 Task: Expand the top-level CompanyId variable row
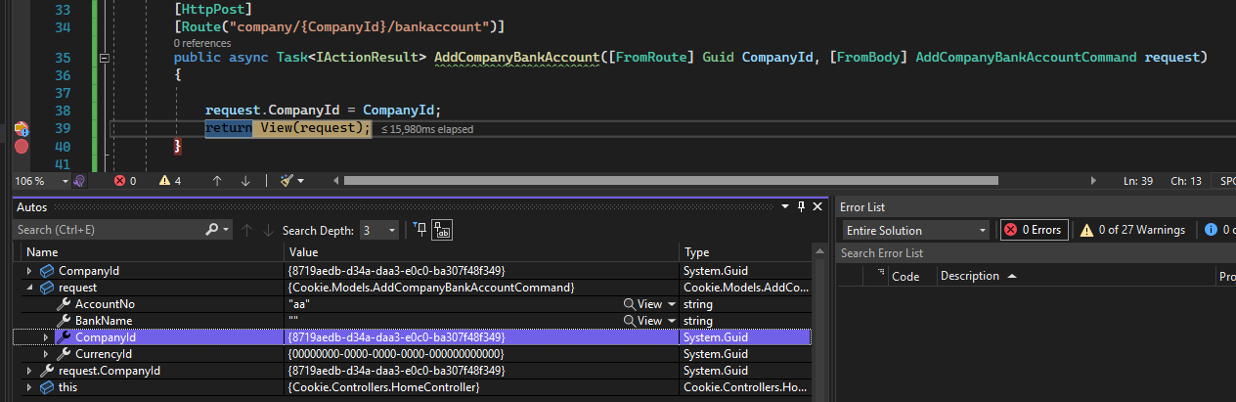click(x=29, y=270)
